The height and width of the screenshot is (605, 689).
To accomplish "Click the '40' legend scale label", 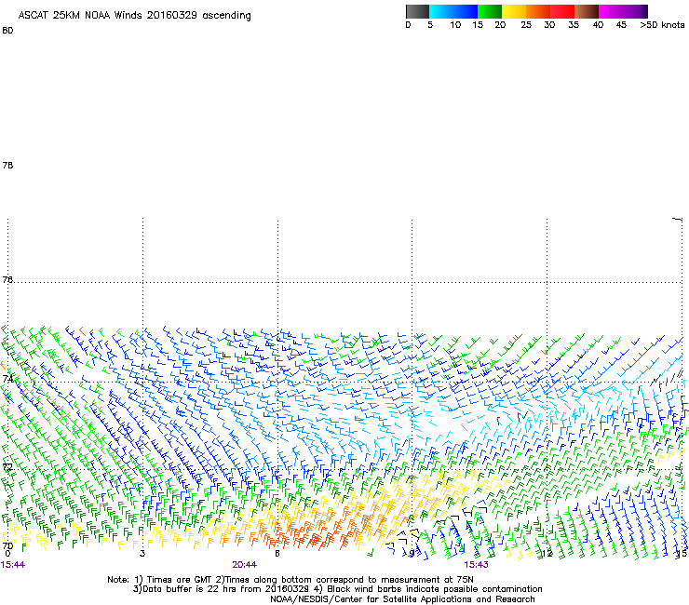I will [598, 25].
